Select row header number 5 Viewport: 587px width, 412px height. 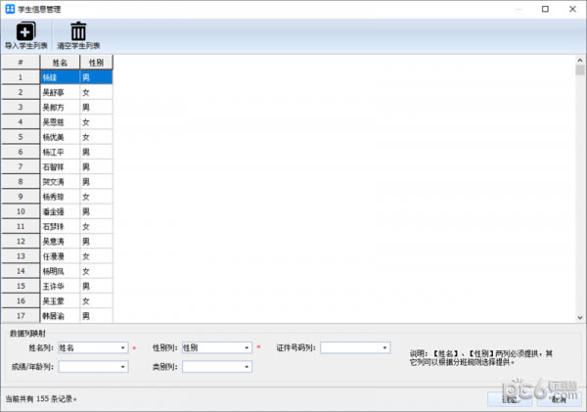click(x=21, y=137)
